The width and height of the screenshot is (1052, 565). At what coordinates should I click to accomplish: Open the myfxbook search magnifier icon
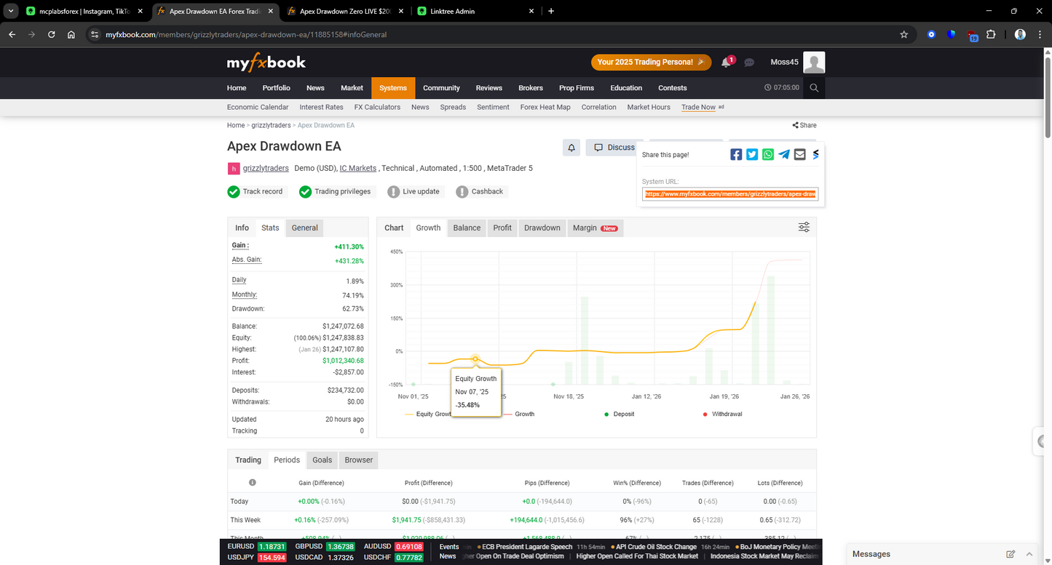point(814,87)
